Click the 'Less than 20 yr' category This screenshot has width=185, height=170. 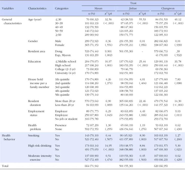point(64,105)
